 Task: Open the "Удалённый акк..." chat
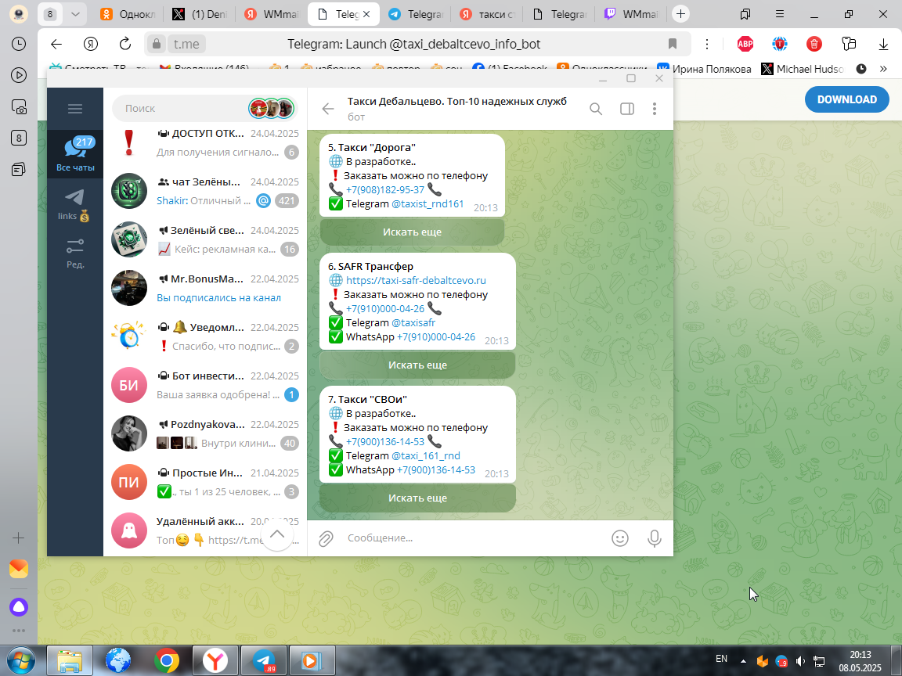pyautogui.click(x=205, y=530)
